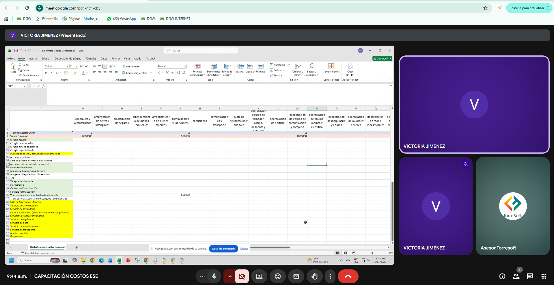Open the chat with everyone panel

click(x=530, y=276)
